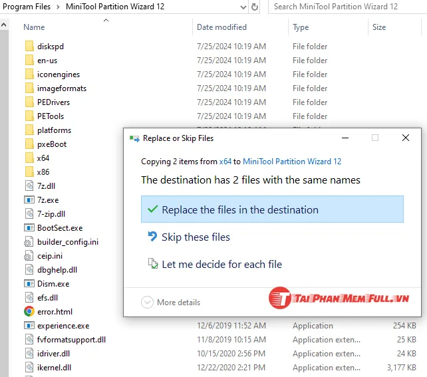The width and height of the screenshot is (427, 377).
Task: Open the en-us folder icon
Action: (29, 60)
